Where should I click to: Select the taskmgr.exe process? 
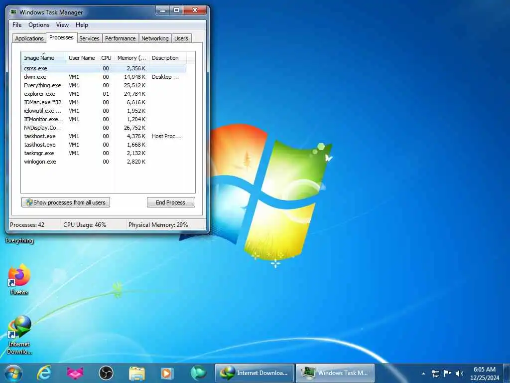pos(104,153)
